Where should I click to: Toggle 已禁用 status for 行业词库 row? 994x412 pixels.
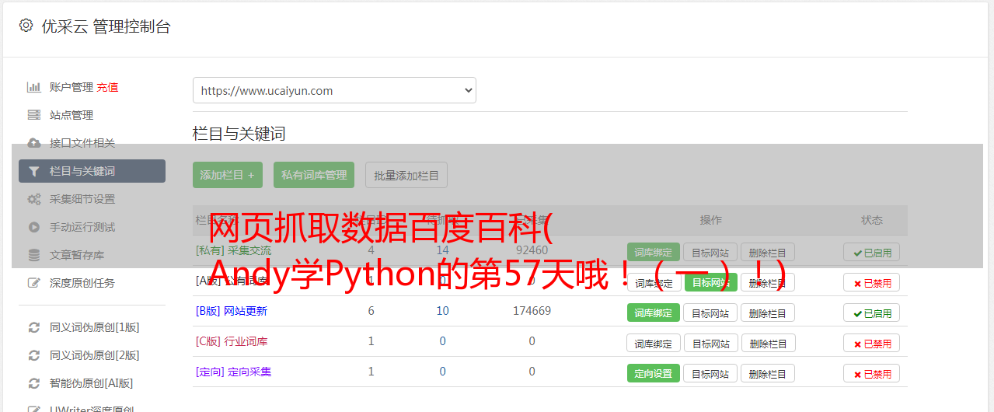pyautogui.click(x=872, y=343)
